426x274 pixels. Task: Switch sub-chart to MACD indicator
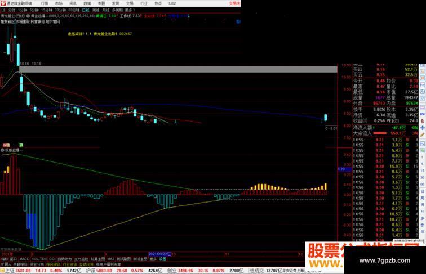[24, 259]
